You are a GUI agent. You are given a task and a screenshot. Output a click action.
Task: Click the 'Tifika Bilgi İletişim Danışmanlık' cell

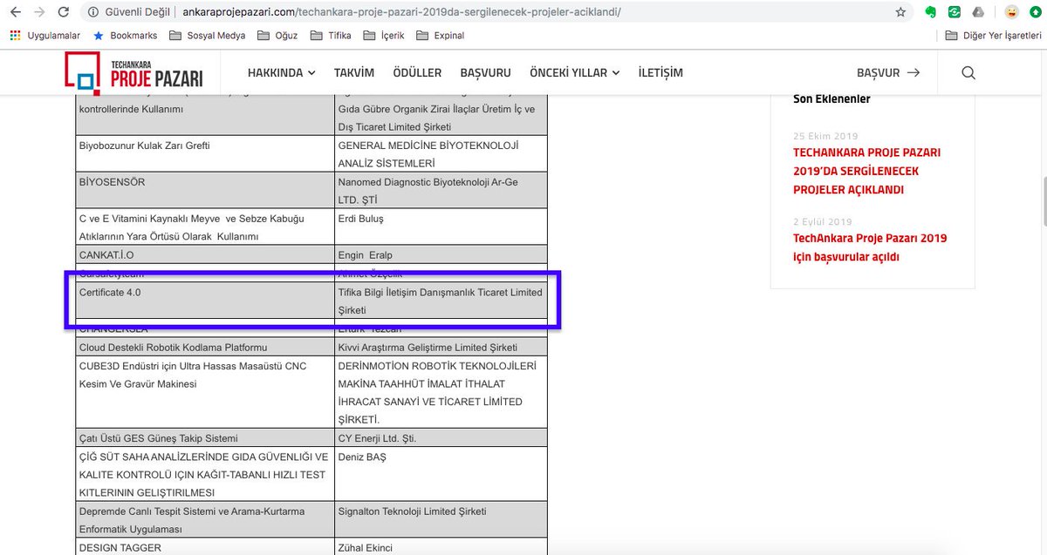tap(441, 301)
